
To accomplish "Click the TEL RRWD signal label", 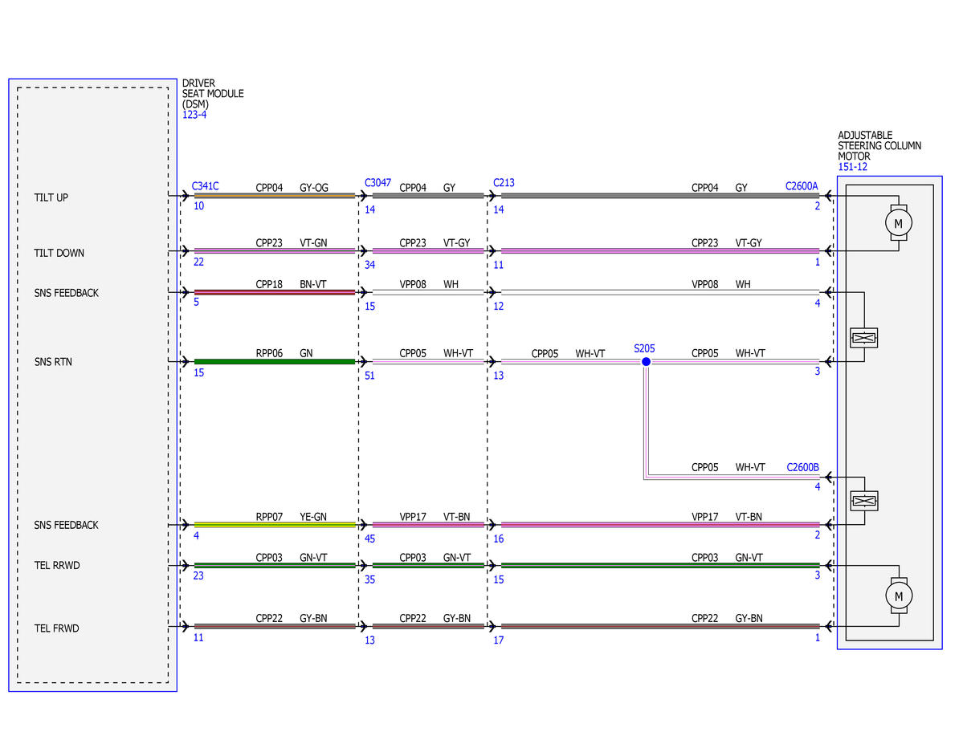I will click(57, 565).
